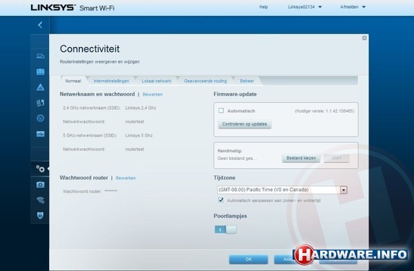Screen dimensions: 414x271
Task: Click Bestand kiezen button
Action: click(301, 158)
